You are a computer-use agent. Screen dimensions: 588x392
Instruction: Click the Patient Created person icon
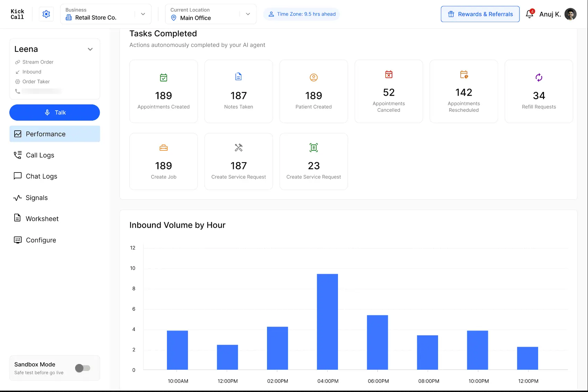[x=314, y=77]
